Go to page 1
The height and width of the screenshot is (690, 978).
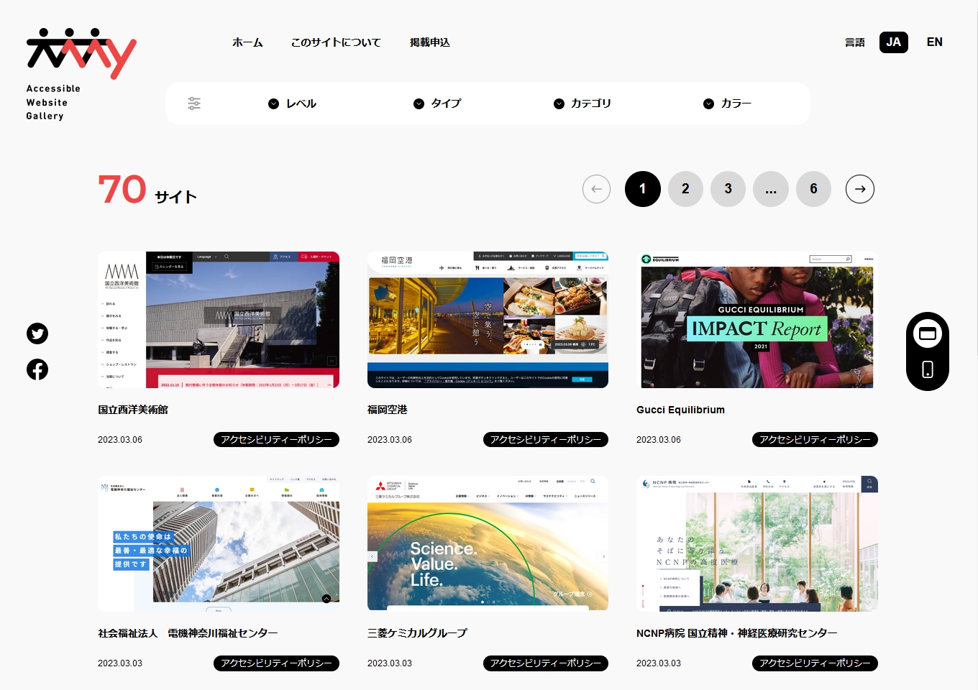point(643,189)
